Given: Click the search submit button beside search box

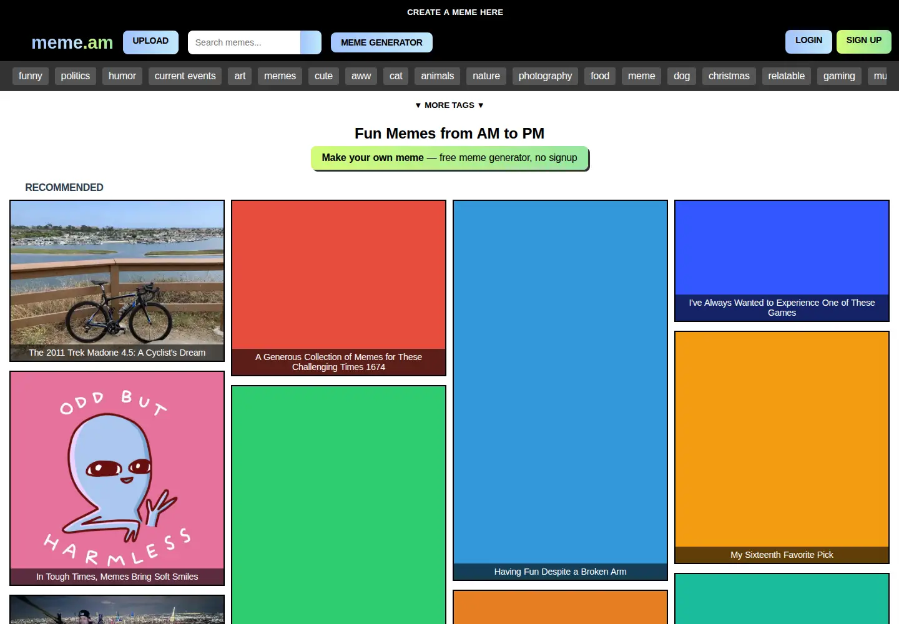Looking at the screenshot, I should (311, 42).
